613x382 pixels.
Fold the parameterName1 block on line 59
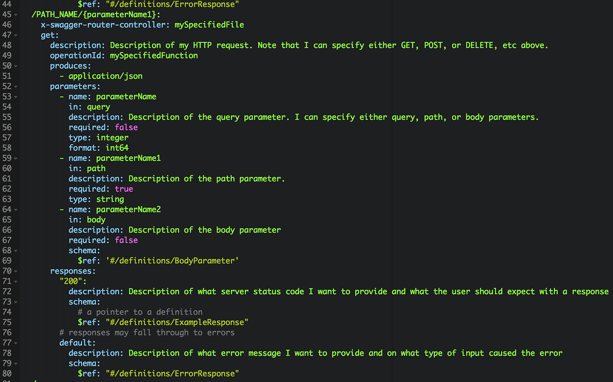[x=16, y=158]
